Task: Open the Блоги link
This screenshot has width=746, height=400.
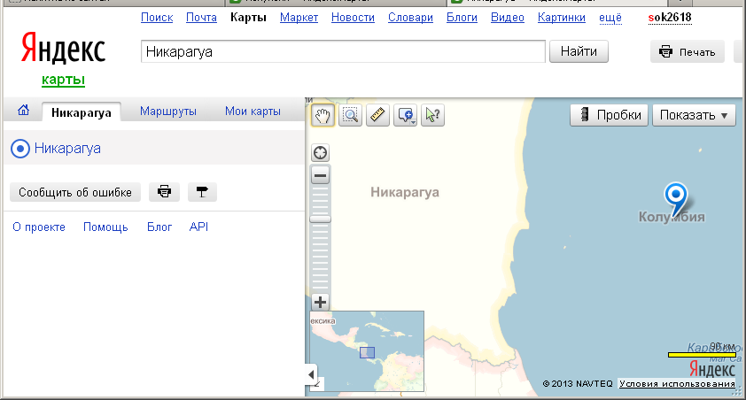Action: point(462,18)
